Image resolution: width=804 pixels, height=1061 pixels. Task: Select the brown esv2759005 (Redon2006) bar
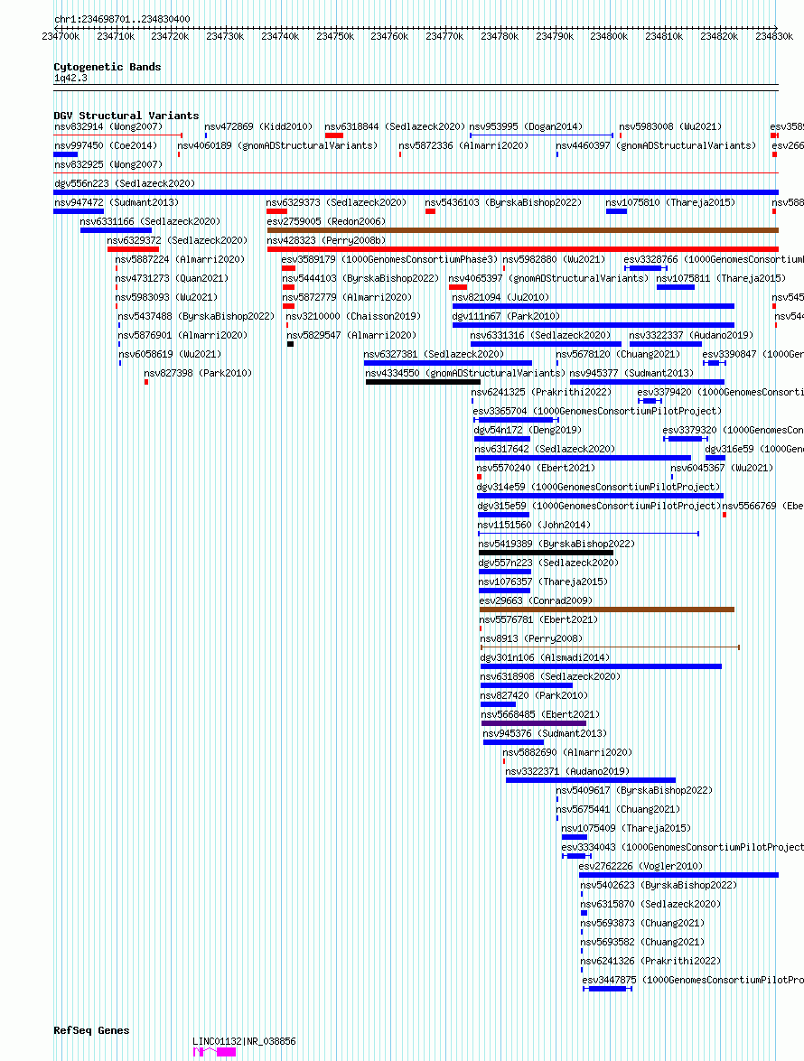point(523,231)
